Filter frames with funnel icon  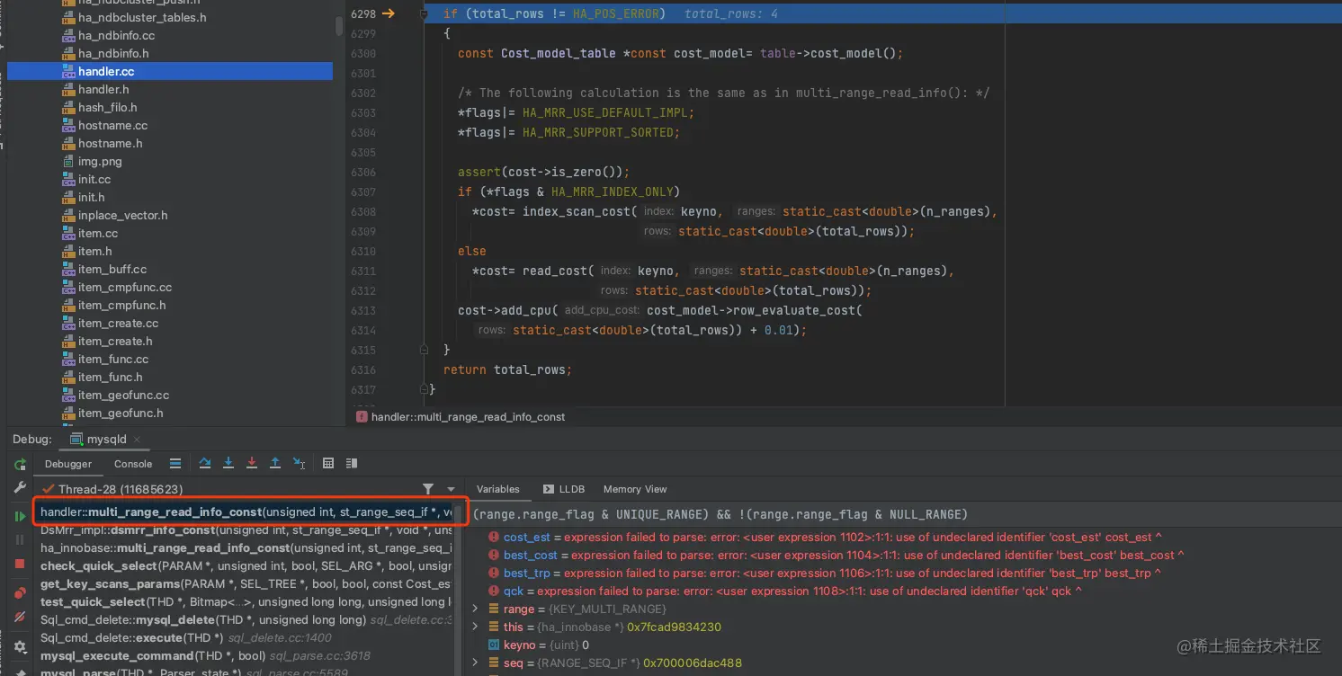click(428, 489)
